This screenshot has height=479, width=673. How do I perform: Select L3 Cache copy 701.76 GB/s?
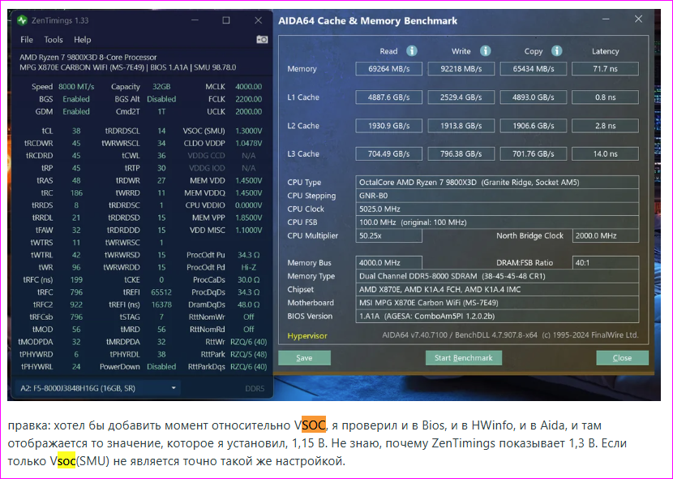point(533,153)
